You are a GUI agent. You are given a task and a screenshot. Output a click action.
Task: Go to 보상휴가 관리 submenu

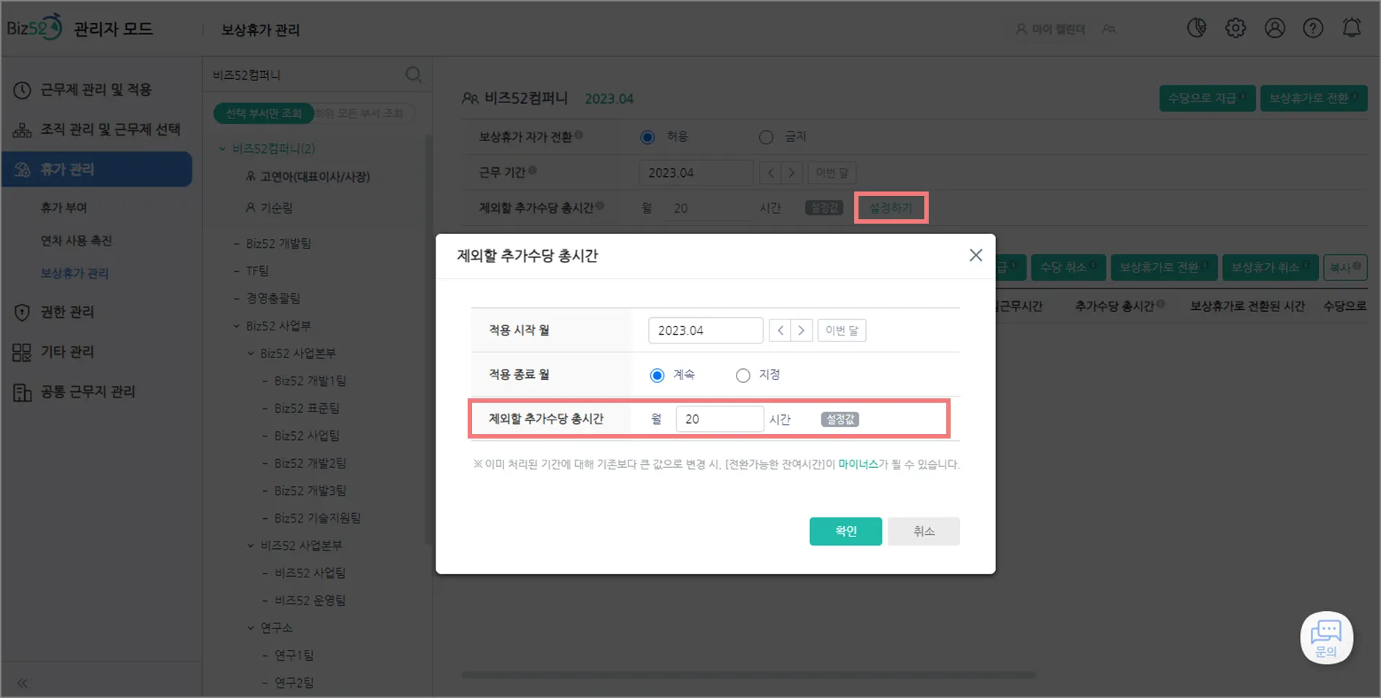tap(75, 273)
